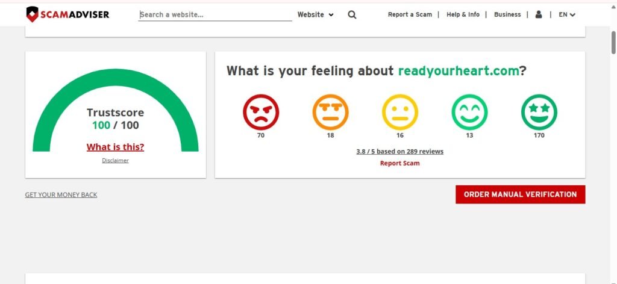This screenshot has width=617, height=284.
Task: Click the count 170 under star-eyed face
Action: click(x=539, y=135)
